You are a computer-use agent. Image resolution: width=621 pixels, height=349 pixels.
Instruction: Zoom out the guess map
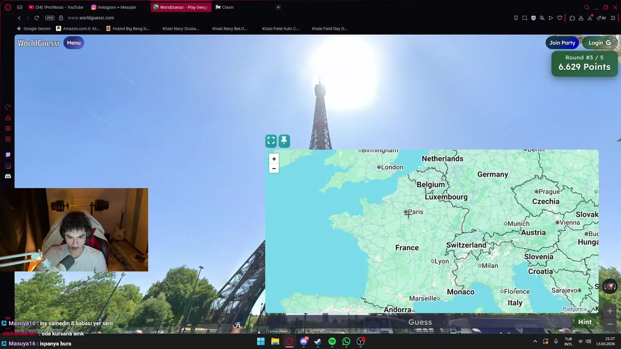click(274, 168)
